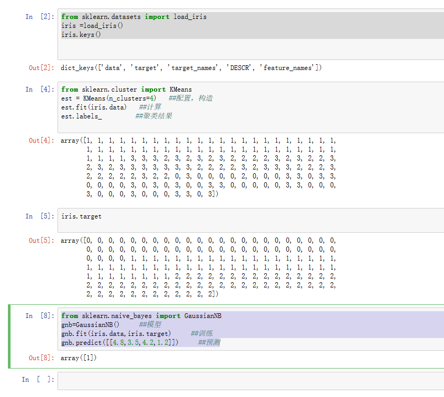Screen dimensions: 444x397
Task: Click the array([1]) prediction output
Action: (79, 358)
